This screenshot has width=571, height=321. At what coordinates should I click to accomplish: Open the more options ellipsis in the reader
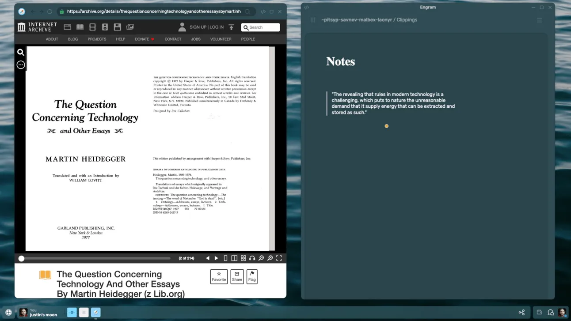click(x=21, y=65)
